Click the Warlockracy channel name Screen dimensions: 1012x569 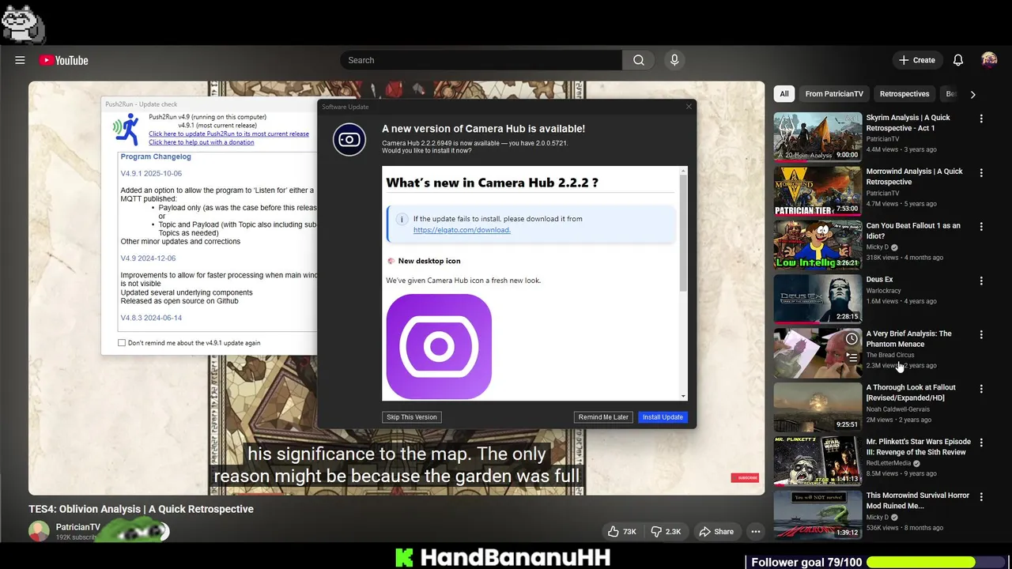[885, 290]
